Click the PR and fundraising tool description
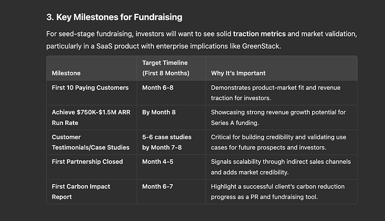Viewport: 385px width, 221px height. point(278,192)
